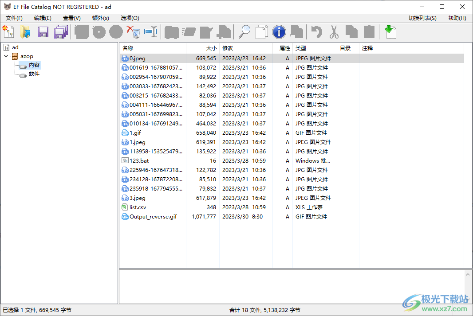This screenshot has height=316, width=473.
Task: Open the 文件(F) menu
Action: pos(14,18)
